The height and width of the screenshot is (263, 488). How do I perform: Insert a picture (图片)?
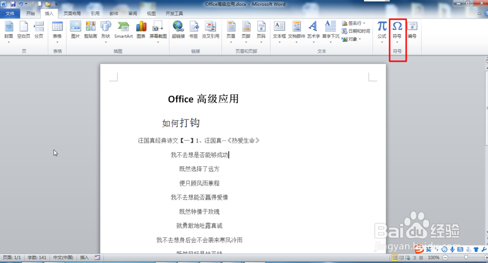pyautogui.click(x=75, y=30)
